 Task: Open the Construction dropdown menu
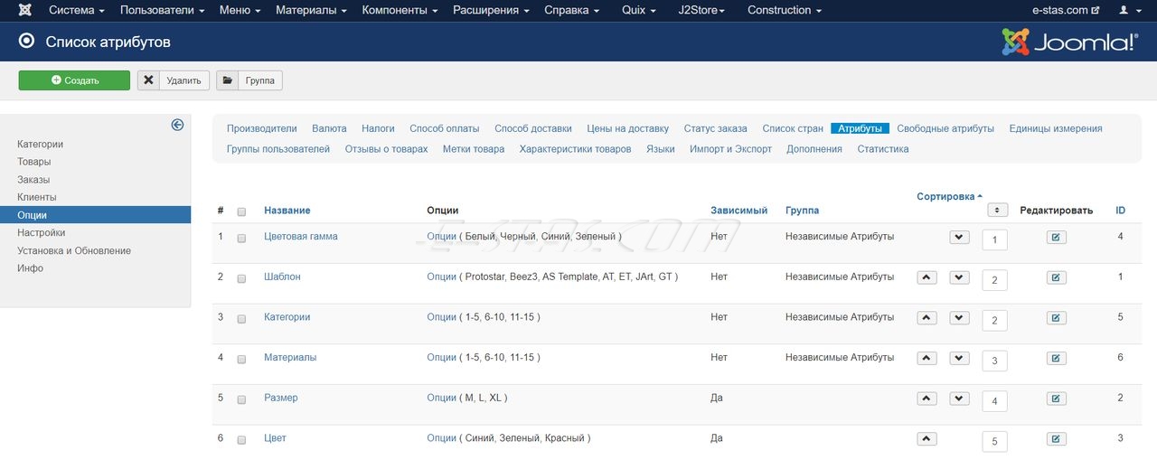785,10
